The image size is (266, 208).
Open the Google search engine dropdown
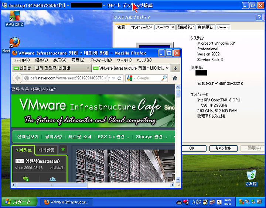(134, 78)
